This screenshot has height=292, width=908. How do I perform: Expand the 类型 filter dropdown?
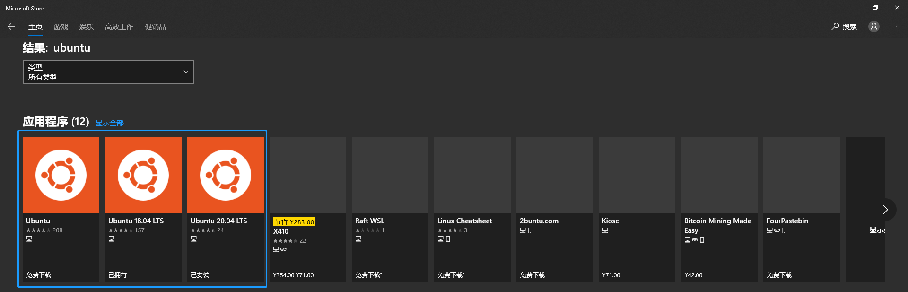(x=108, y=72)
